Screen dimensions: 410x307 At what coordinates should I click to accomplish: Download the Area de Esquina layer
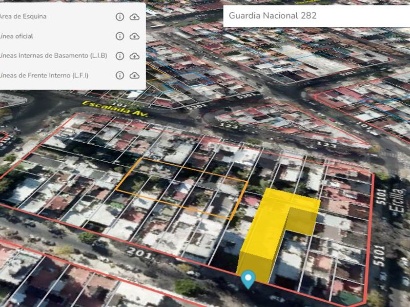point(134,17)
